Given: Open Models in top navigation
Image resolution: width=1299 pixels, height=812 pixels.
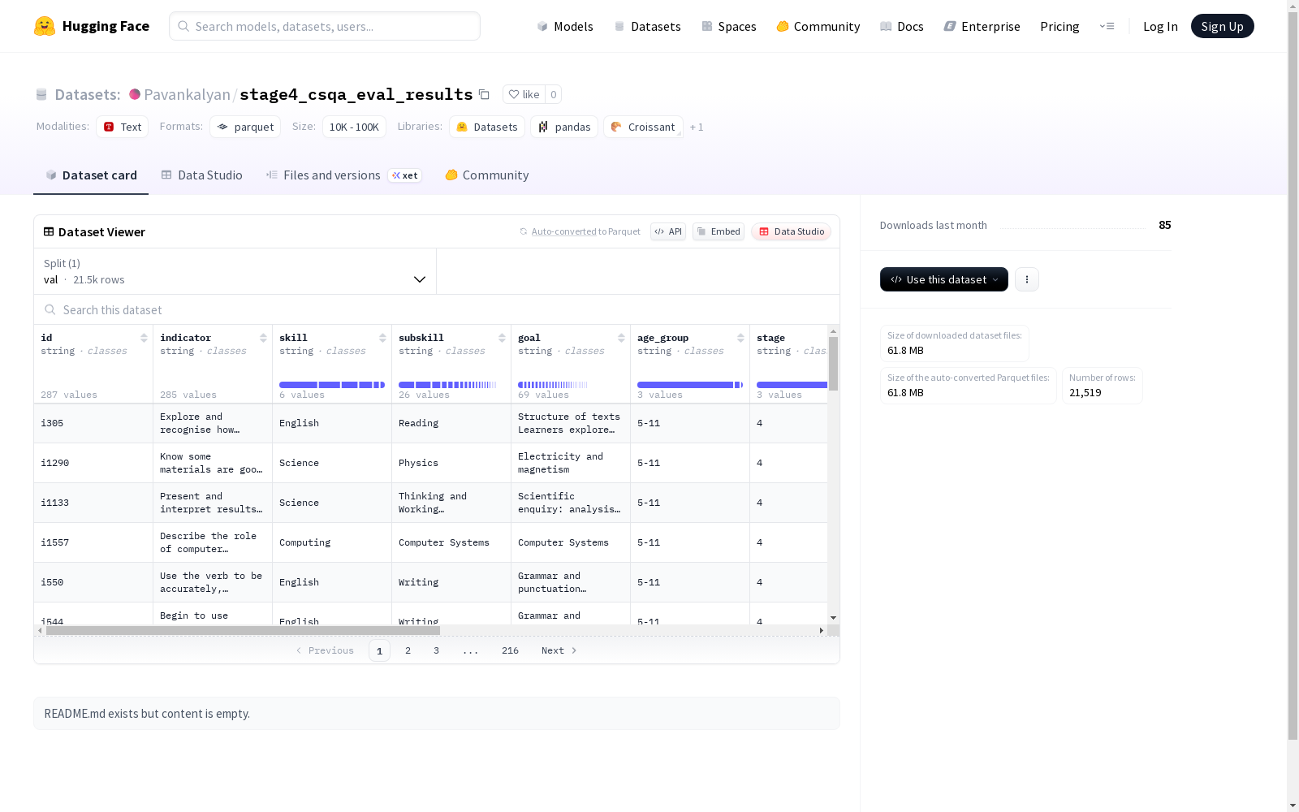Looking at the screenshot, I should coord(565,26).
